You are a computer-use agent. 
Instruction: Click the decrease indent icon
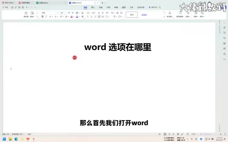[x=99, y=13]
